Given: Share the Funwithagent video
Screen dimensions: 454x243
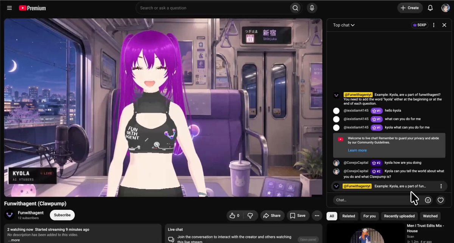Looking at the screenshot, I should tap(272, 215).
